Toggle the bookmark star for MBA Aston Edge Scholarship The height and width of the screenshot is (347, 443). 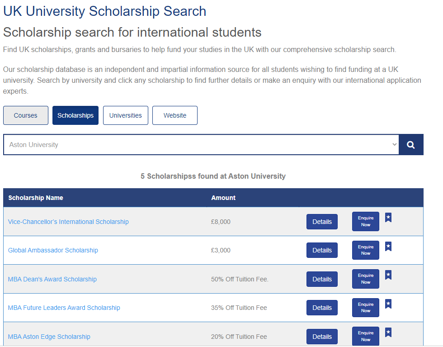[x=388, y=332]
